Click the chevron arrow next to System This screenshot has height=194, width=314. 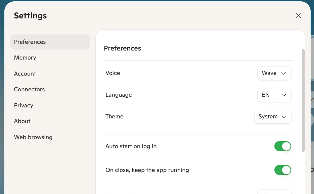tap(283, 117)
